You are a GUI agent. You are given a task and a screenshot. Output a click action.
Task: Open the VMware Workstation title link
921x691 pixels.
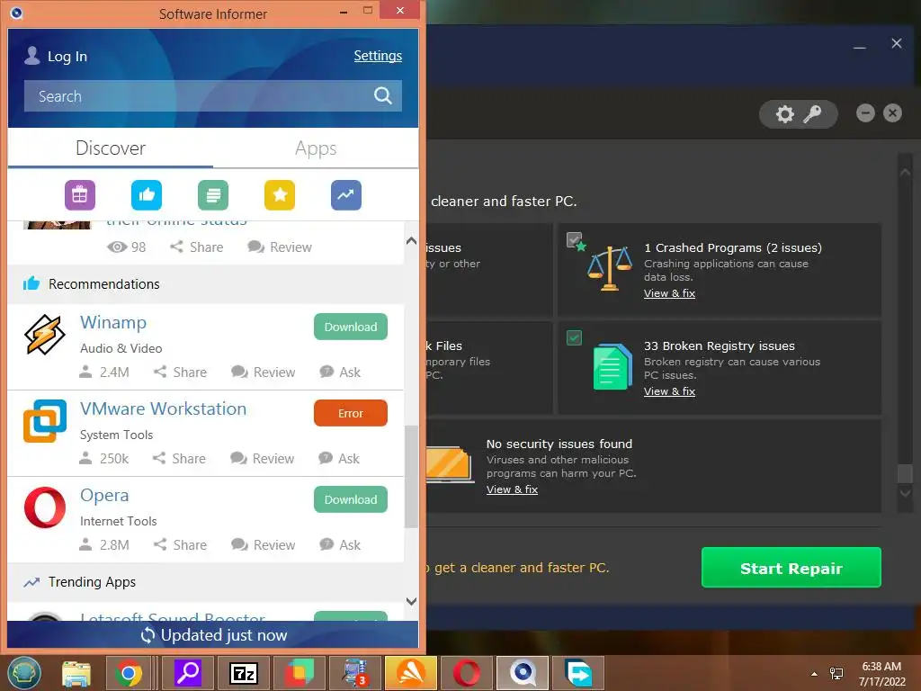[164, 409]
